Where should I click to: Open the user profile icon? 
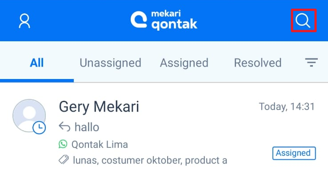tap(24, 21)
